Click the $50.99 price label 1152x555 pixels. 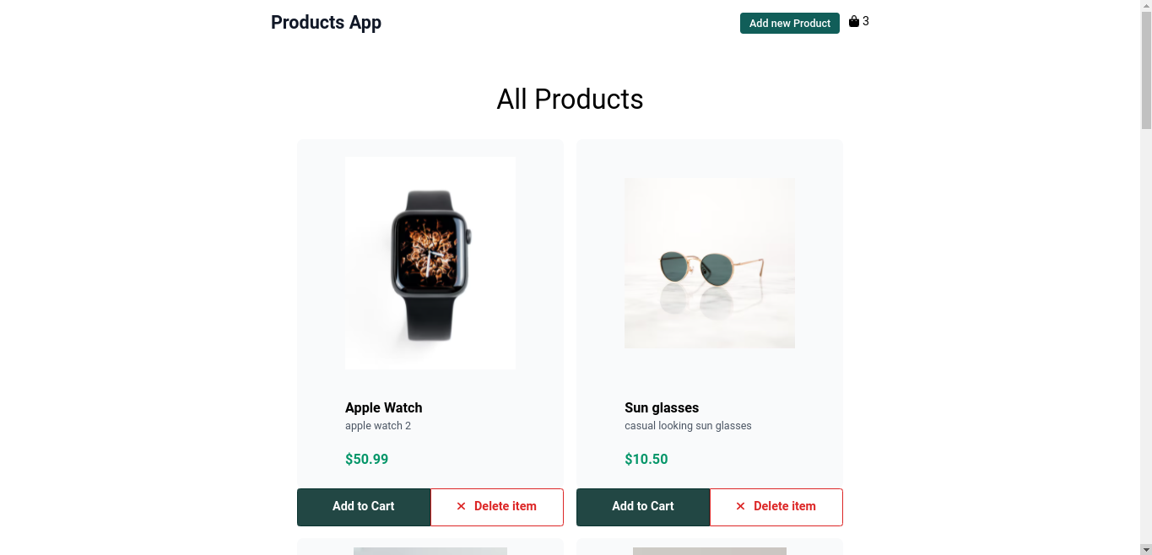pos(366,459)
